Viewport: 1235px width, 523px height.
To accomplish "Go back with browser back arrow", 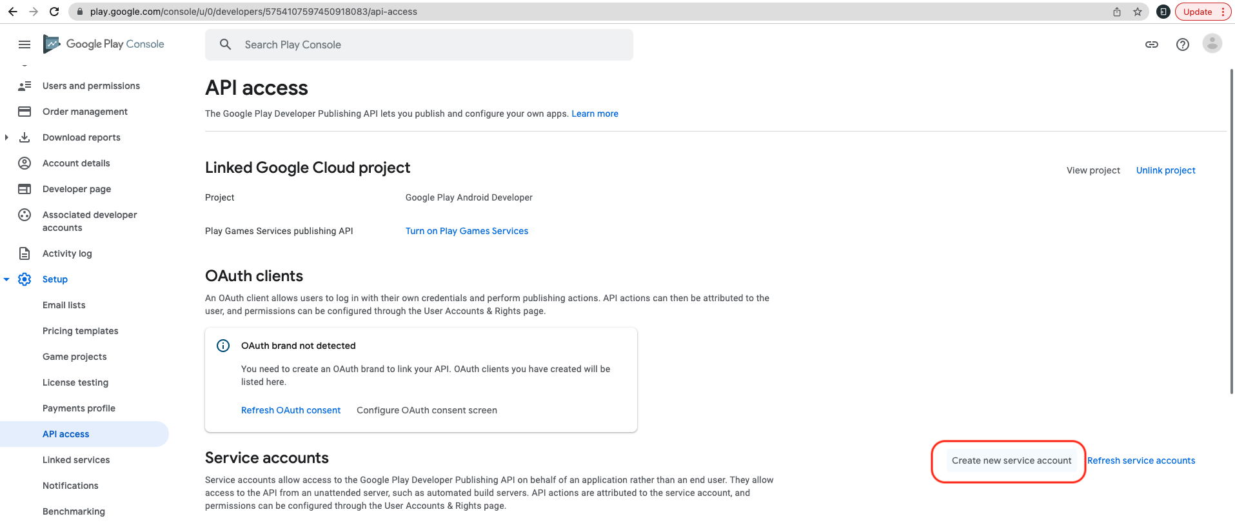I will [x=13, y=12].
